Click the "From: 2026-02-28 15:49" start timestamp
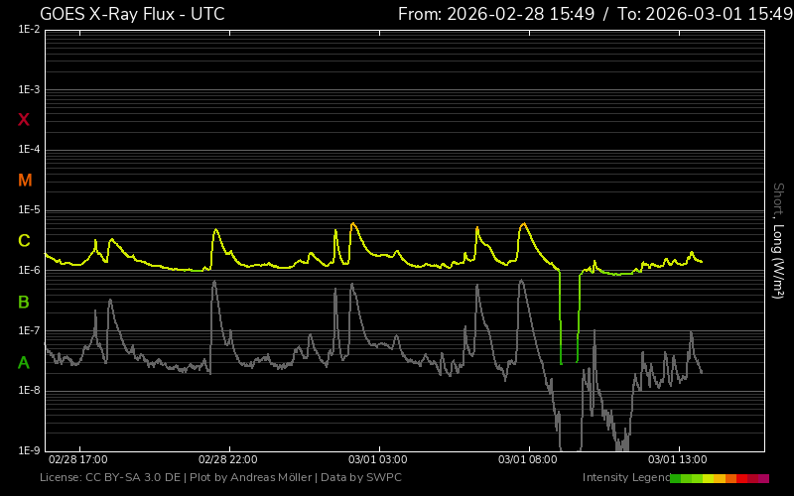Viewport: 794px width, 496px height. click(496, 14)
